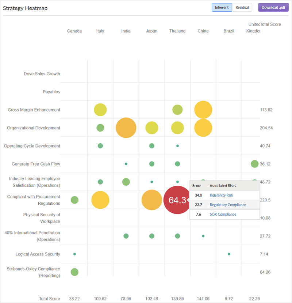Image resolution: width=292 pixels, height=303 pixels.
Task: Click the Download .pdf button
Action: pos(273,7)
